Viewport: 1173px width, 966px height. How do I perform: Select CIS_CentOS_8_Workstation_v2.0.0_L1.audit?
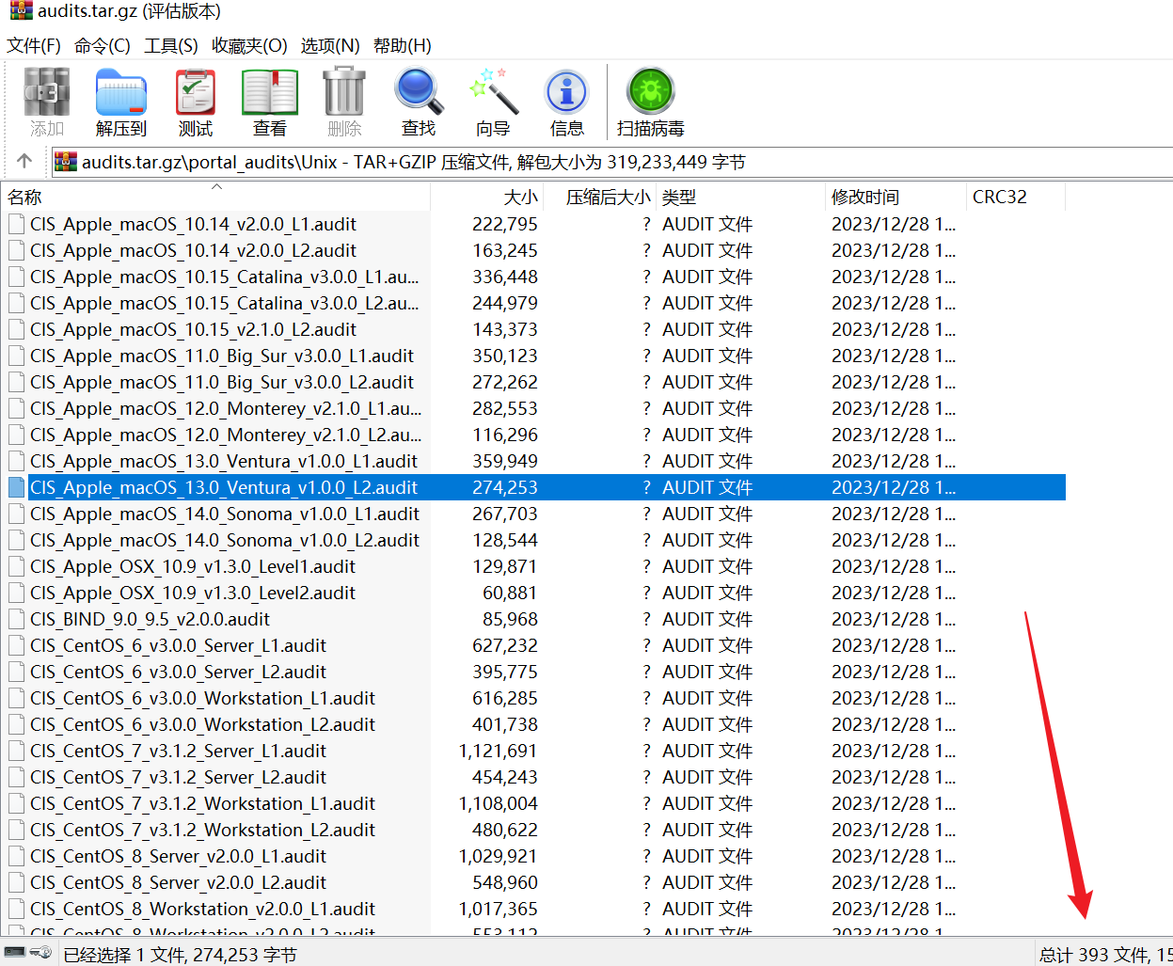[202, 909]
